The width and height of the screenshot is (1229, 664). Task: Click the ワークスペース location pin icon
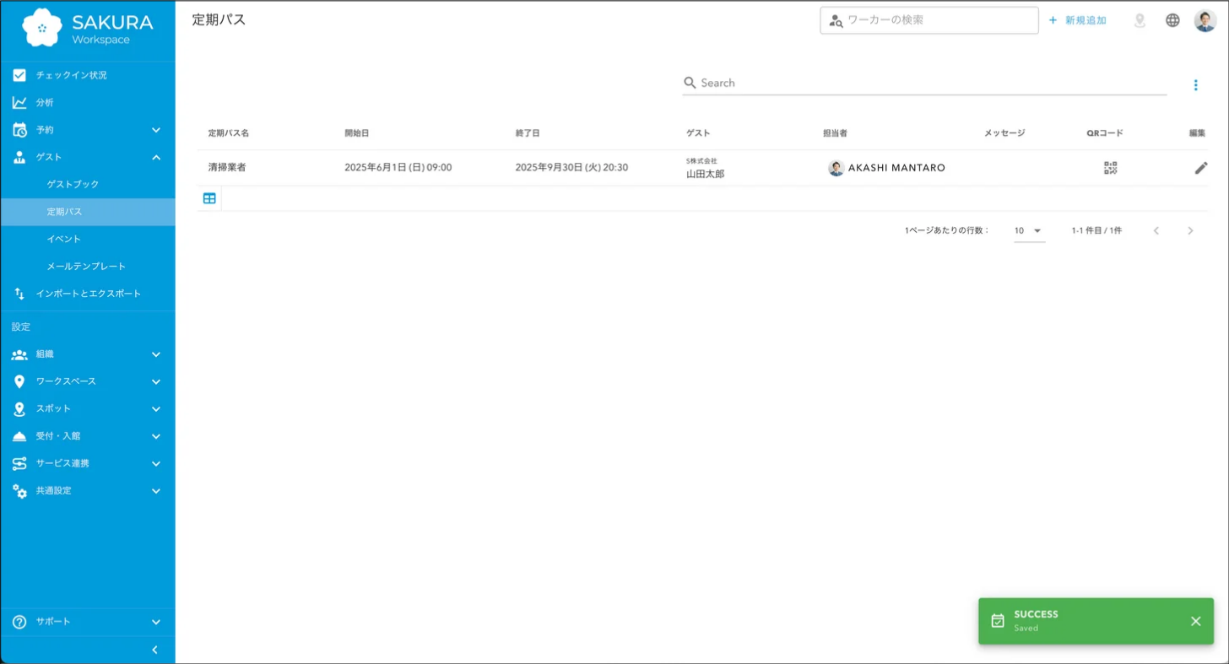click(x=19, y=381)
